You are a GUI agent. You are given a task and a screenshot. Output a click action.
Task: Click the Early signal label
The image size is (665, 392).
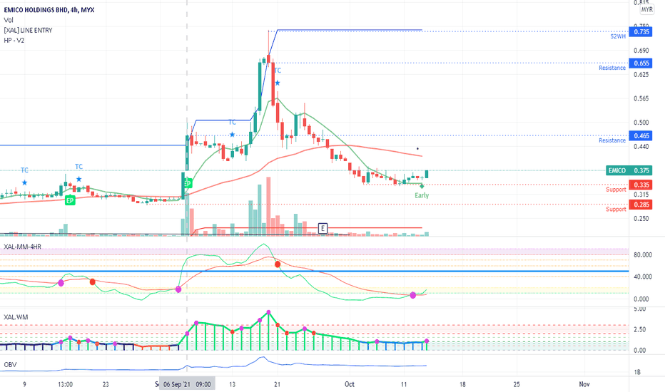click(x=422, y=195)
